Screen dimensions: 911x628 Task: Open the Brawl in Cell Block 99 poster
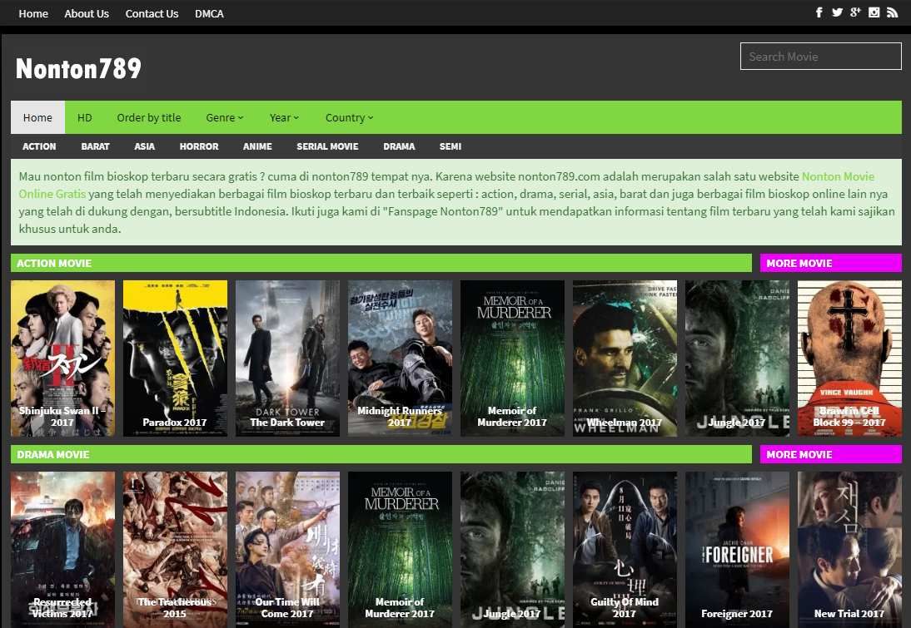[849, 359]
